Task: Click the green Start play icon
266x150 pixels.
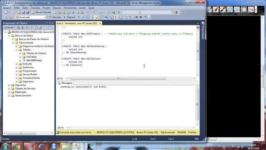Action: coord(119,12)
